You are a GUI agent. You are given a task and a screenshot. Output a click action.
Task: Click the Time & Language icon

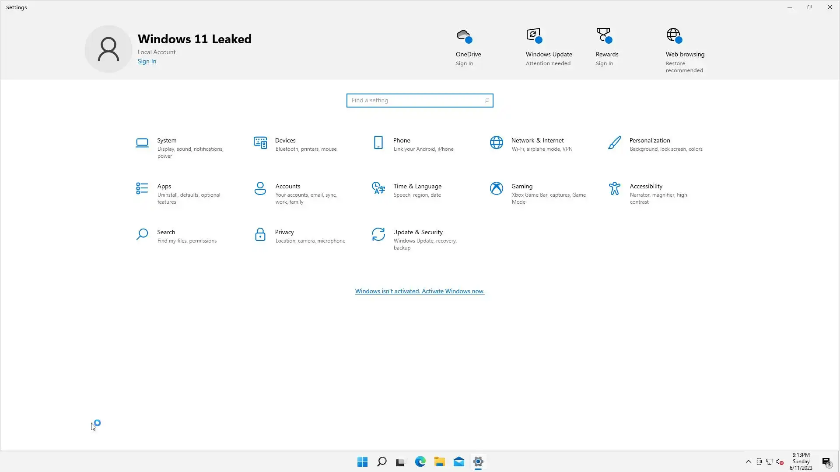pyautogui.click(x=378, y=189)
